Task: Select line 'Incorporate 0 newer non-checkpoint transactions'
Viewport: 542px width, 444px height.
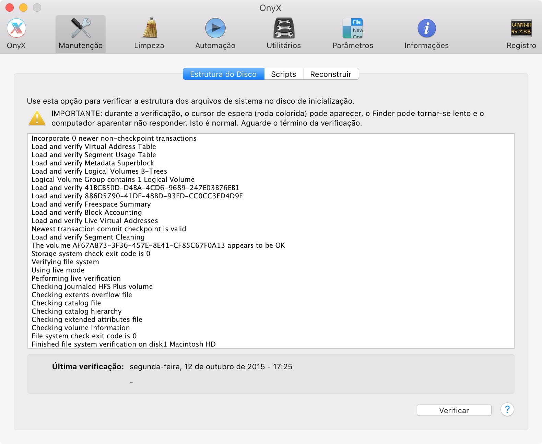Action: pos(114,138)
